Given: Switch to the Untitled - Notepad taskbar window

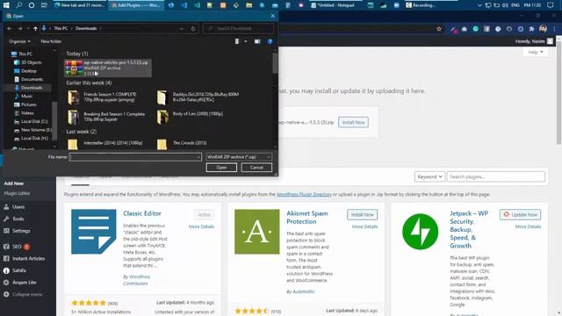Looking at the screenshot, I should click(333, 5).
